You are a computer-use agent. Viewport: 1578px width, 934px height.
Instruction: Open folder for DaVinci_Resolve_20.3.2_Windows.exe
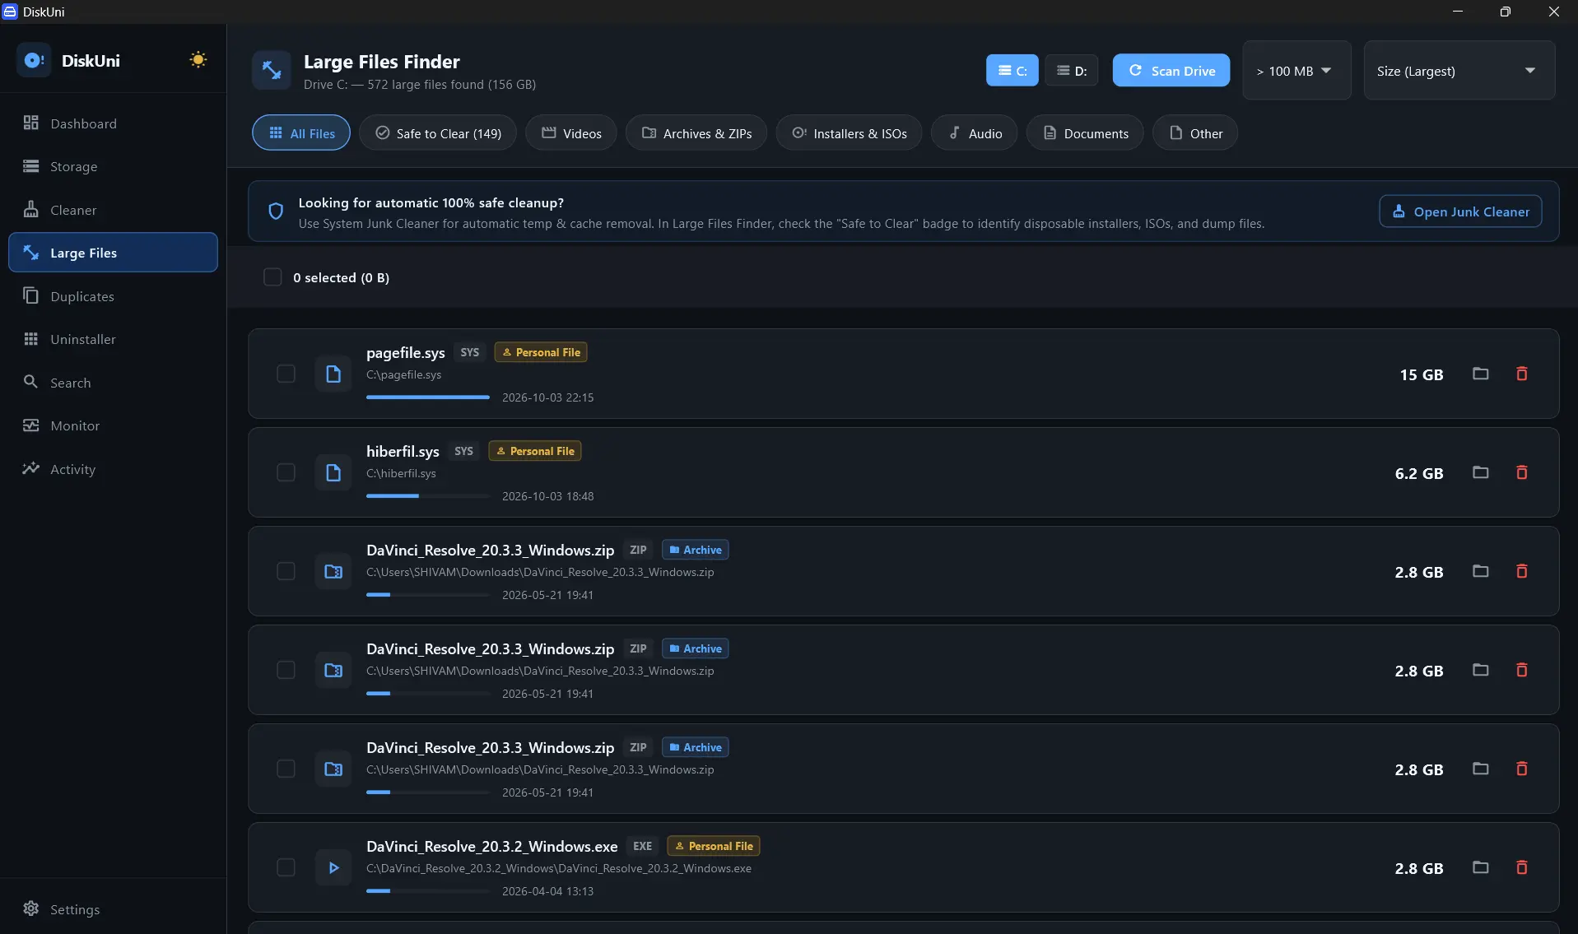[x=1480, y=867]
